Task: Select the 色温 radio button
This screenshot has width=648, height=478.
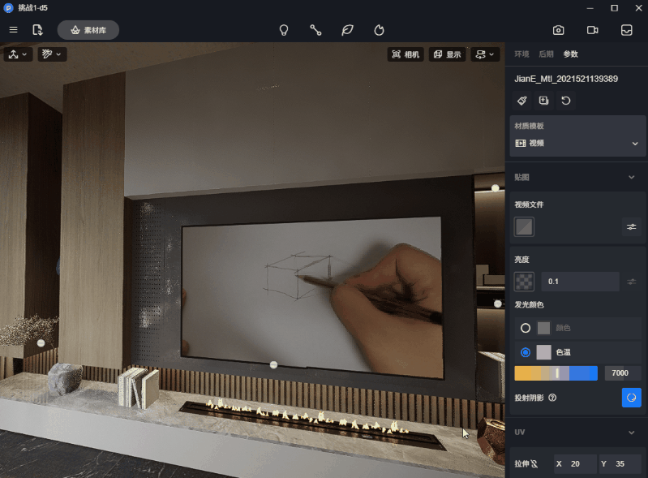Action: coord(526,352)
